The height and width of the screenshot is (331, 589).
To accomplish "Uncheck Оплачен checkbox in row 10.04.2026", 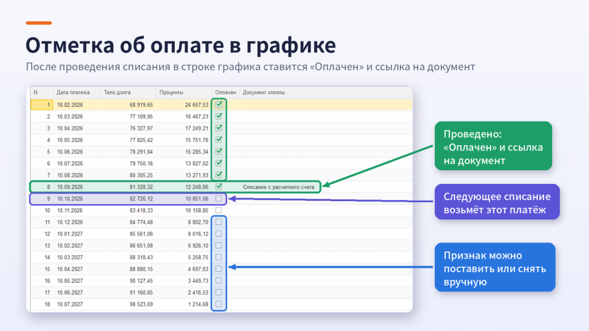I will (219, 128).
